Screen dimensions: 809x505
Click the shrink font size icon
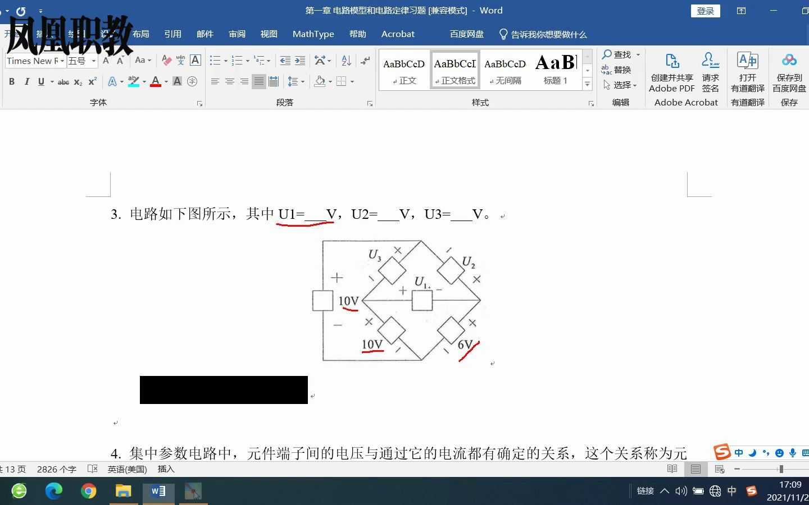click(120, 61)
